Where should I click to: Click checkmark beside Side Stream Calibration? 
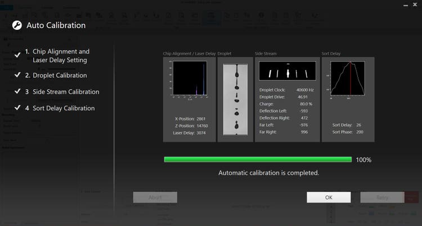17,91
